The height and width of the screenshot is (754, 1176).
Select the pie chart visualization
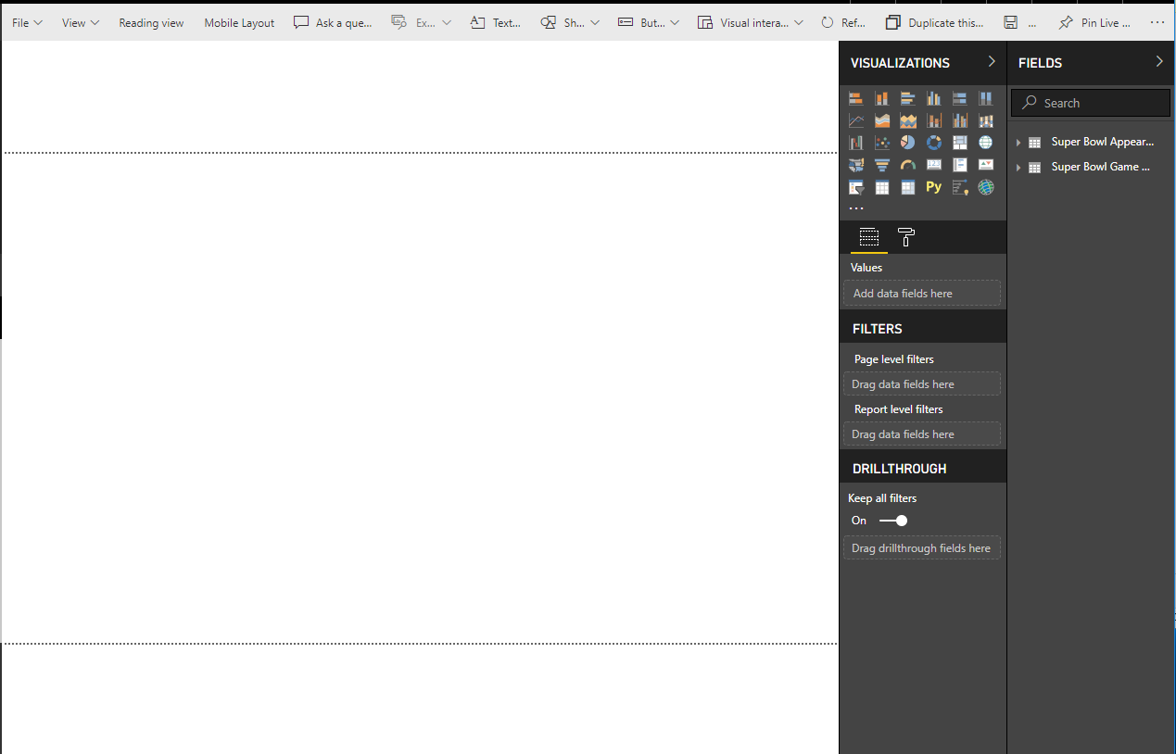click(908, 143)
